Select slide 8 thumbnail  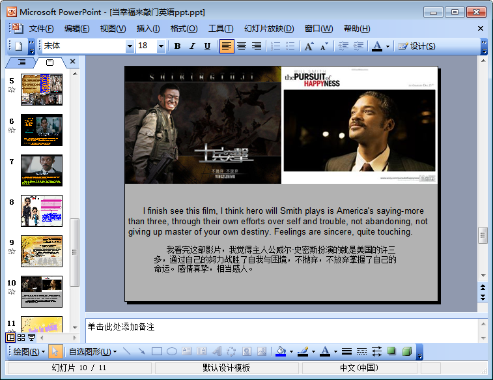[x=42, y=211]
